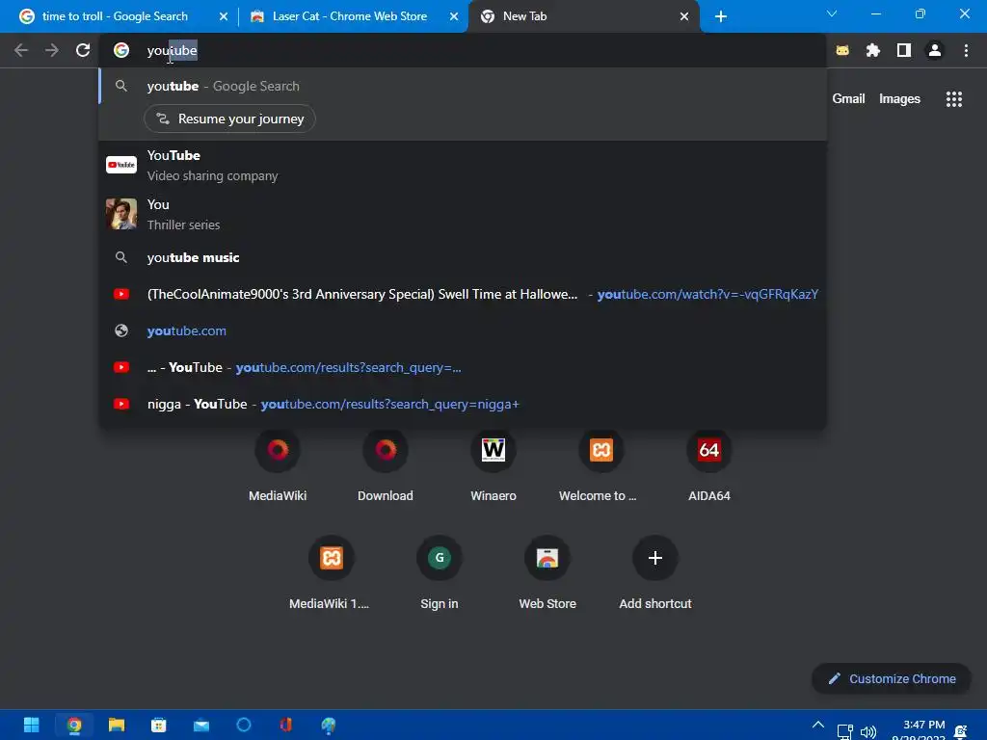Open Microsoft Store from the taskbar

[159, 726]
